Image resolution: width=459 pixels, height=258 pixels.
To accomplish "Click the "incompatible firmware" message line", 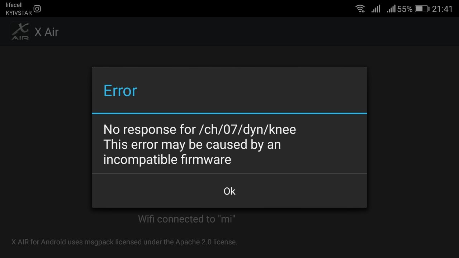I will coord(167,159).
